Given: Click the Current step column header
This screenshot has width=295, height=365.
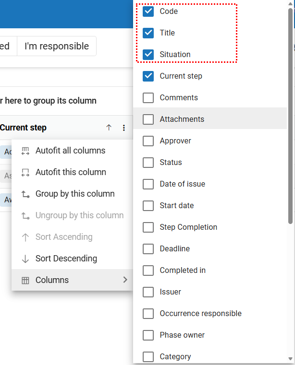Looking at the screenshot, I should point(24,128).
